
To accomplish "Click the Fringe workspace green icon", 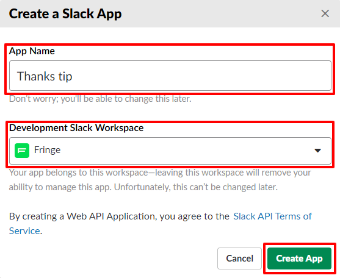I will click(x=22, y=151).
